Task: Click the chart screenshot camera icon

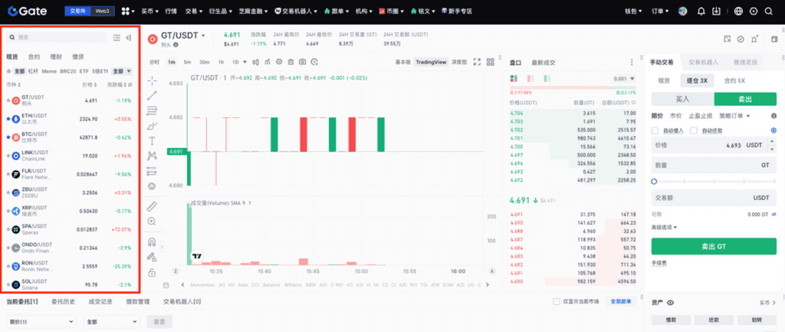Action: pyautogui.click(x=303, y=61)
